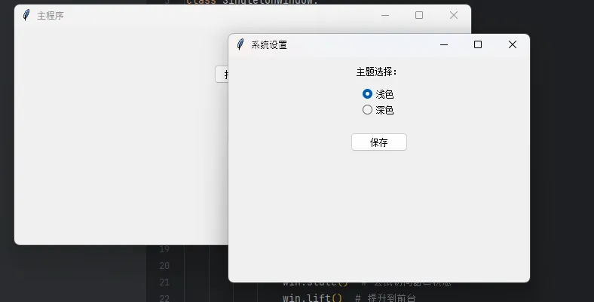Click the feather icon in 系统设置 title bar
Screen dimensions: 594x302
point(240,44)
